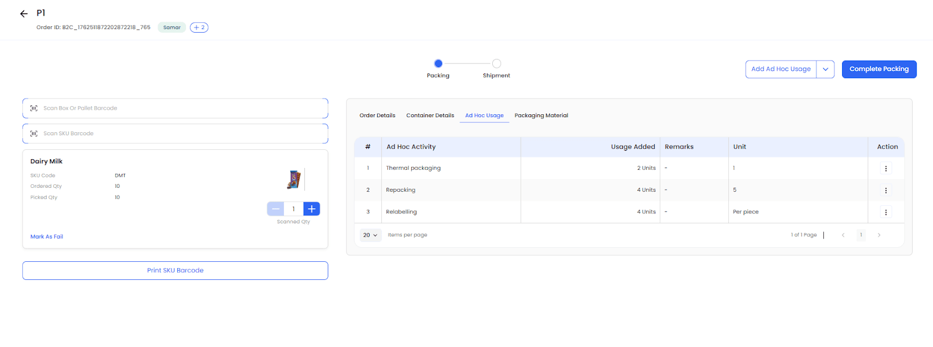Viewport: 933px width, 347px height.
Task: Open action menu for Thermal packaging row
Action: pos(885,169)
